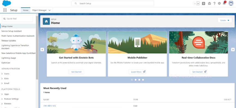The height and width of the screenshot is (108, 236).
Task: Select the third carousel page dot
Action: [x=139, y=80]
